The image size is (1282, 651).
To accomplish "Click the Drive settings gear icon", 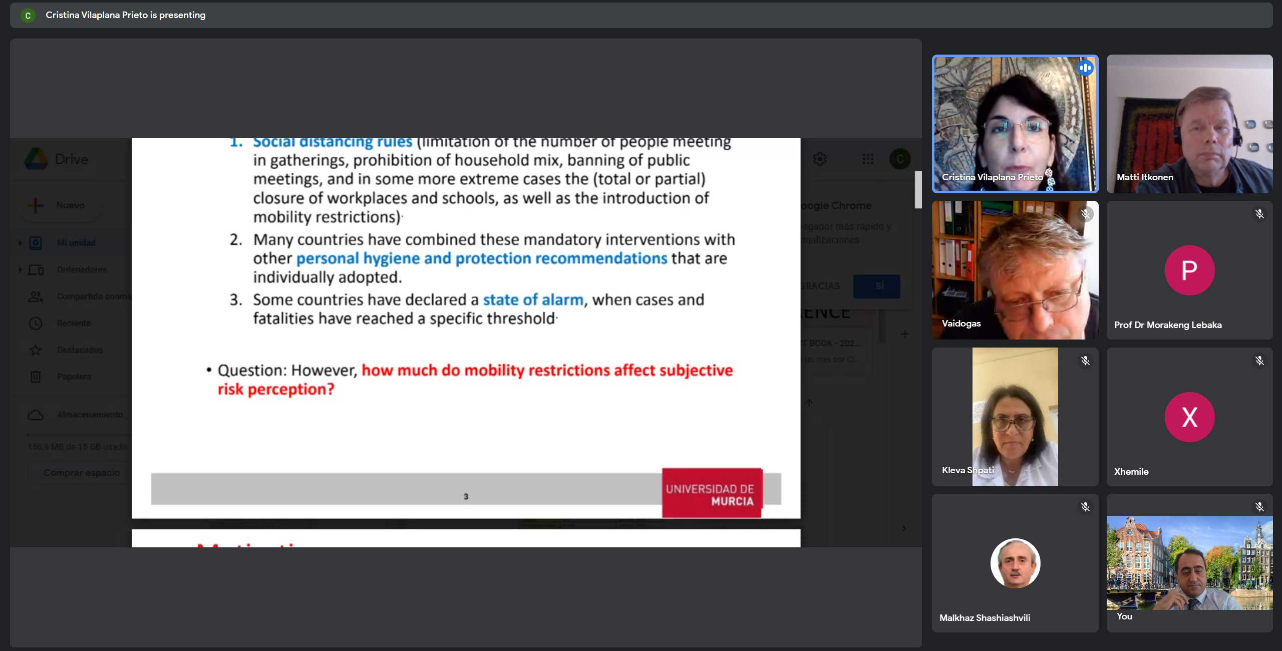I will coord(820,159).
